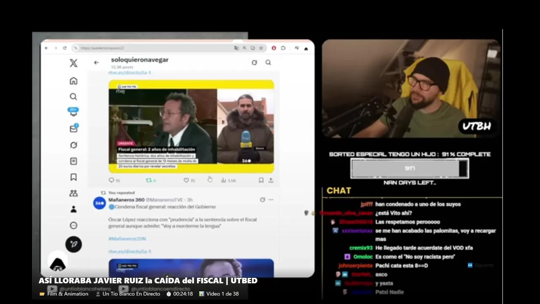
Task: Click the soloquieronavegar profile title
Action: 140,60
